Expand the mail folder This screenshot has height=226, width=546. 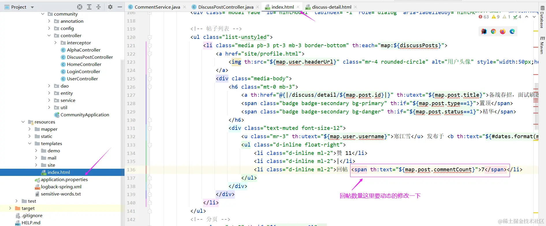coord(36,158)
